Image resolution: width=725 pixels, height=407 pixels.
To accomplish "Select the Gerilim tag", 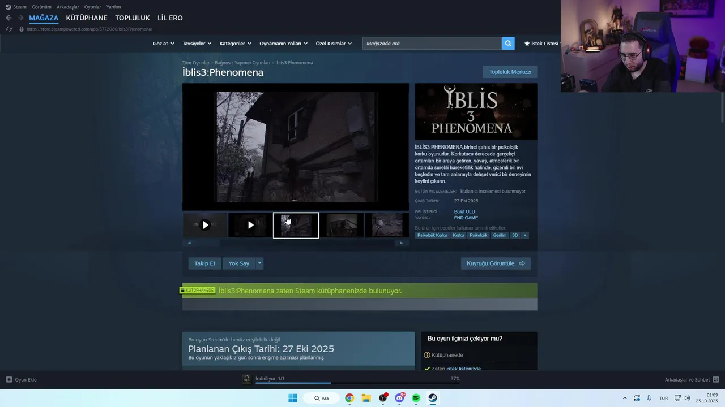I will click(500, 235).
